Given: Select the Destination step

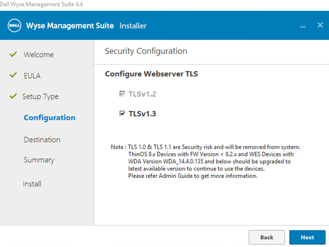Looking at the screenshot, I should 42,140.
